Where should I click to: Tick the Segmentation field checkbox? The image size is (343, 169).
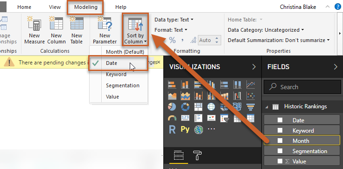point(280,151)
